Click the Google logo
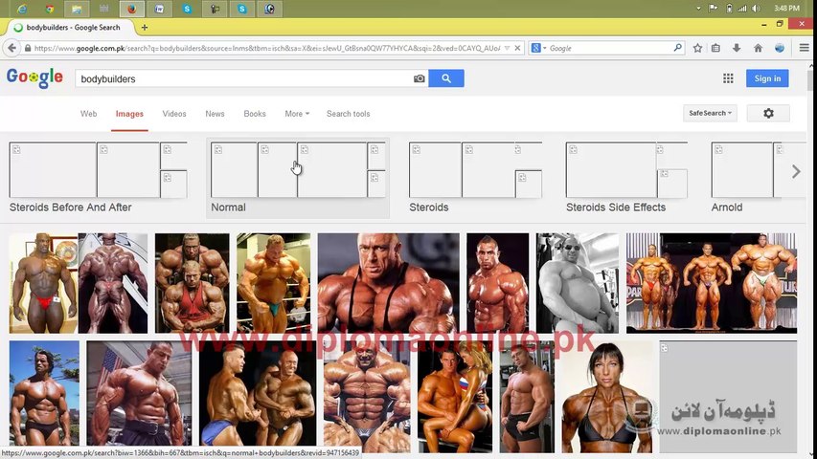Image resolution: width=817 pixels, height=459 pixels. pos(34,78)
